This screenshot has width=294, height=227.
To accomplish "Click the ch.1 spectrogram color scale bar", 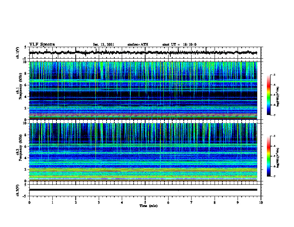I will tap(269, 95).
